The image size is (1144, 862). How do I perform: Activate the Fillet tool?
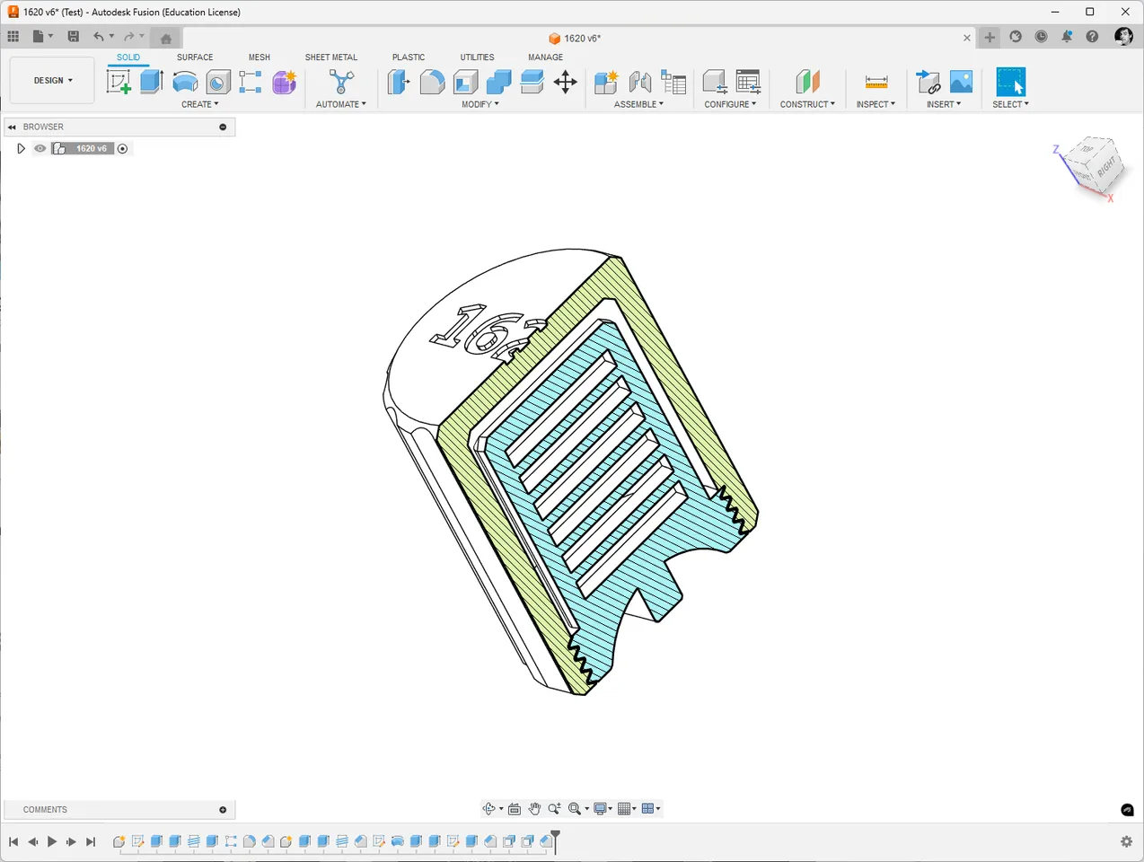point(432,82)
